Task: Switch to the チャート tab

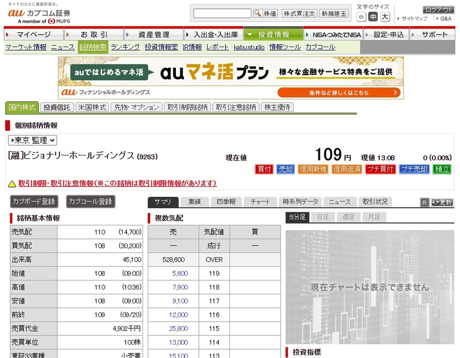Action: point(260,202)
